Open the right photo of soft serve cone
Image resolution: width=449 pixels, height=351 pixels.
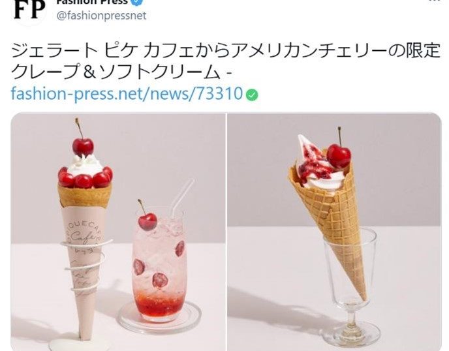tap(334, 232)
